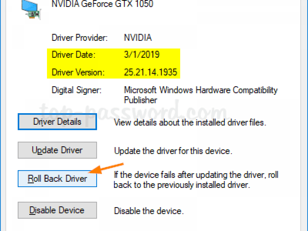308x231 pixels.
Task: Click the roll back explanation text
Action: point(196,180)
